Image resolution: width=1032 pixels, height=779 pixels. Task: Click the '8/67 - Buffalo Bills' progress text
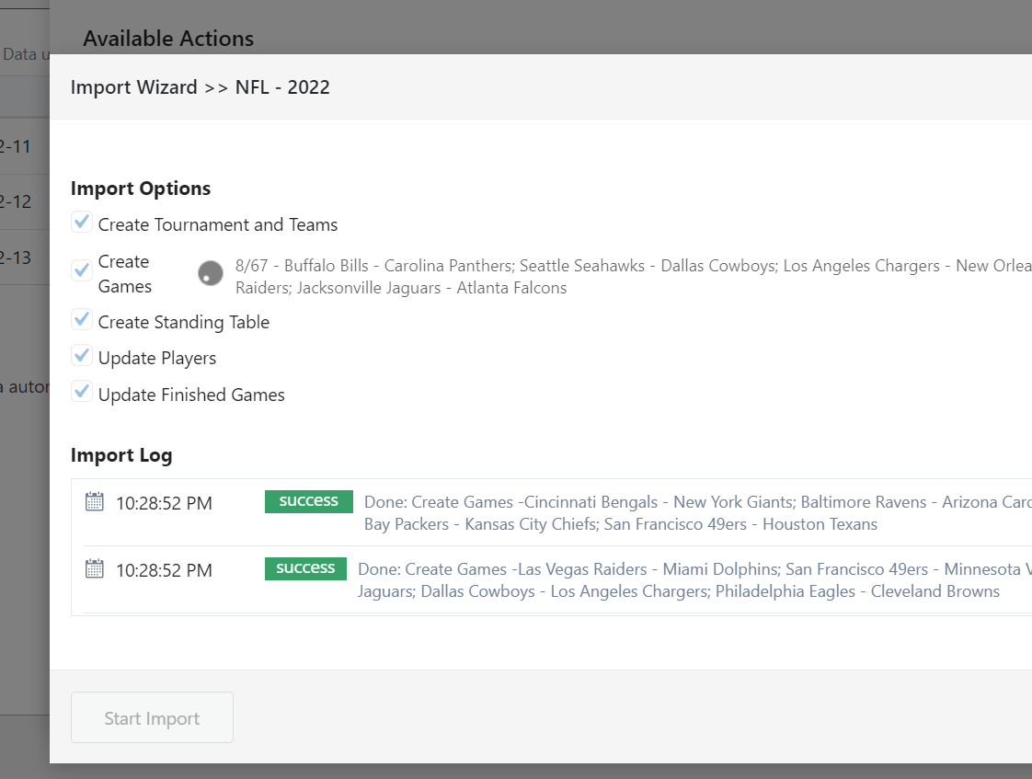pos(633,276)
